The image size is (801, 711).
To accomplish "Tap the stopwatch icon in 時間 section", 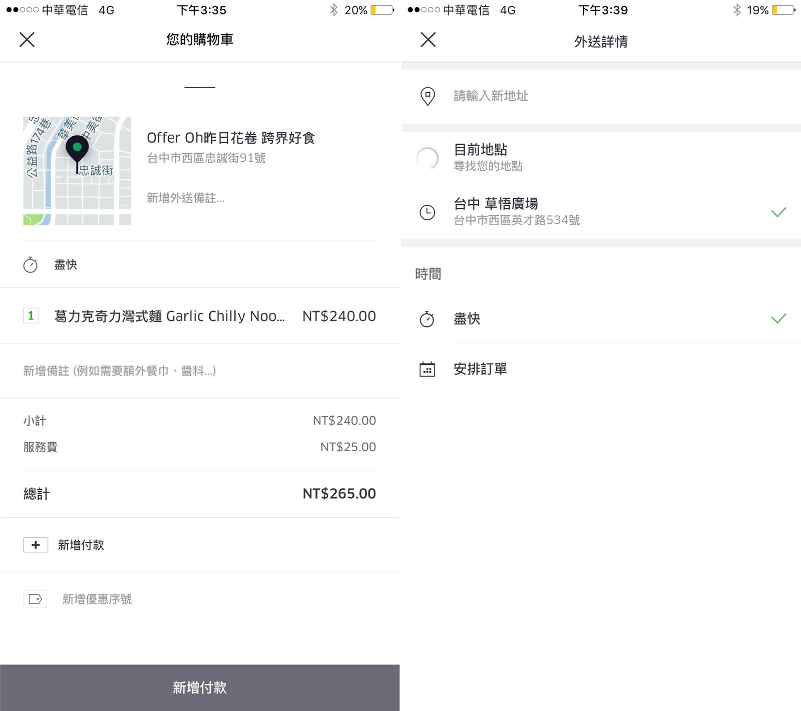I will click(427, 319).
